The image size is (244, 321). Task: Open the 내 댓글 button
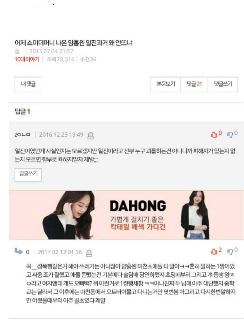(x=28, y=84)
